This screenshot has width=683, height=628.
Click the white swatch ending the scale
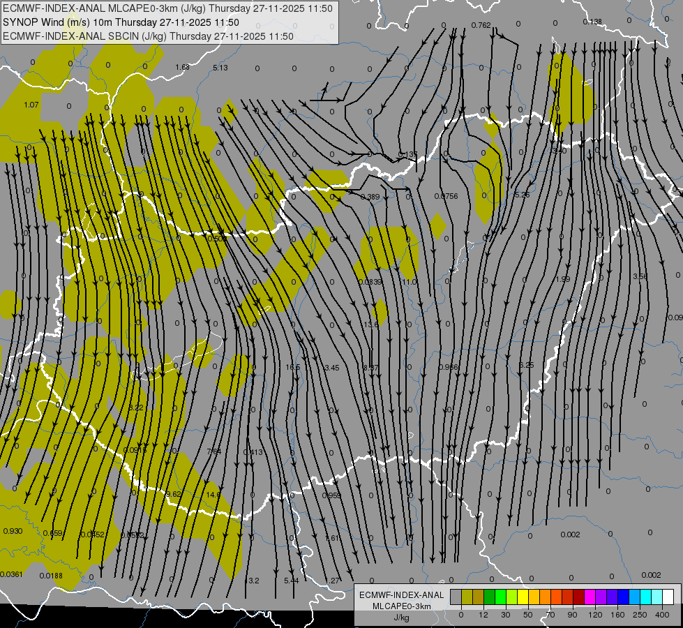668,597
